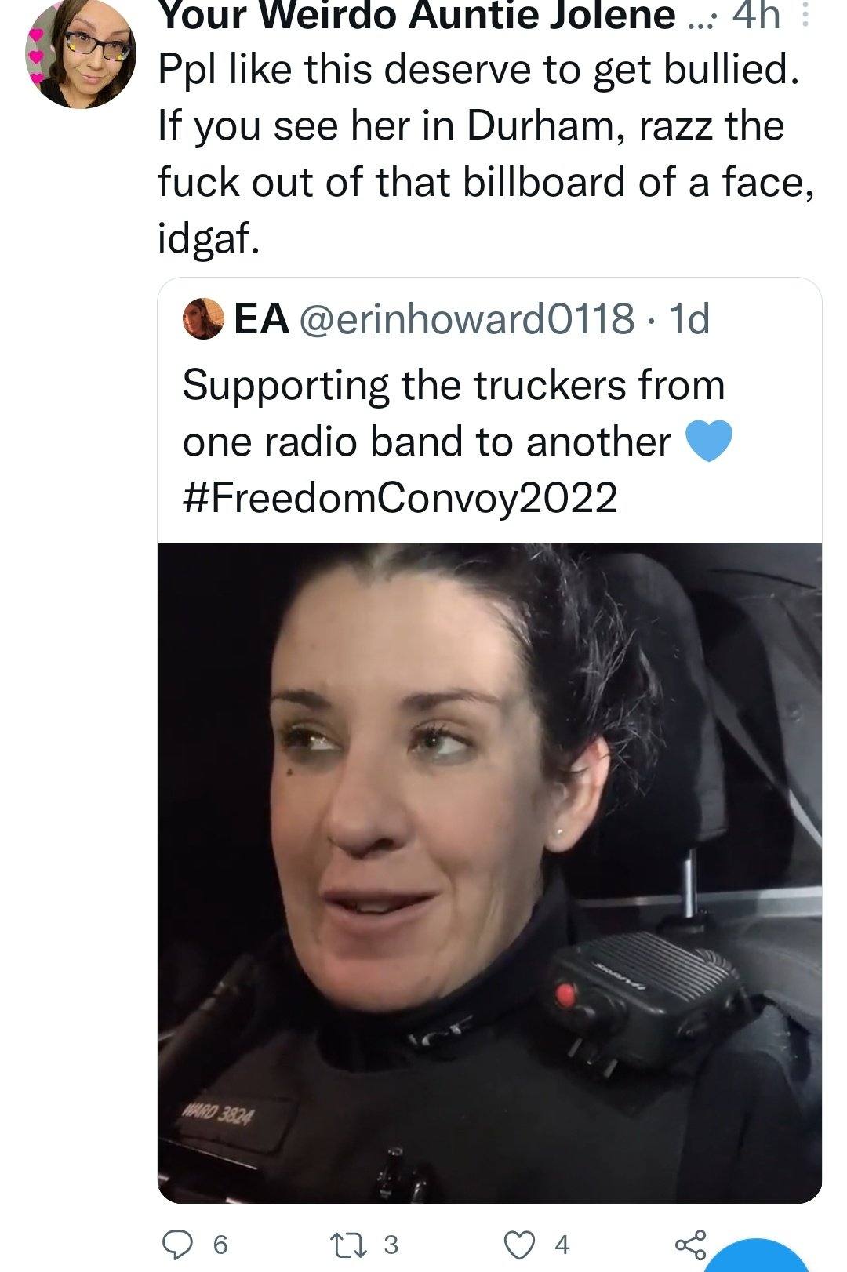
Task: Click the display name Your Weirdo Auntie Jolene
Action: 417,16
